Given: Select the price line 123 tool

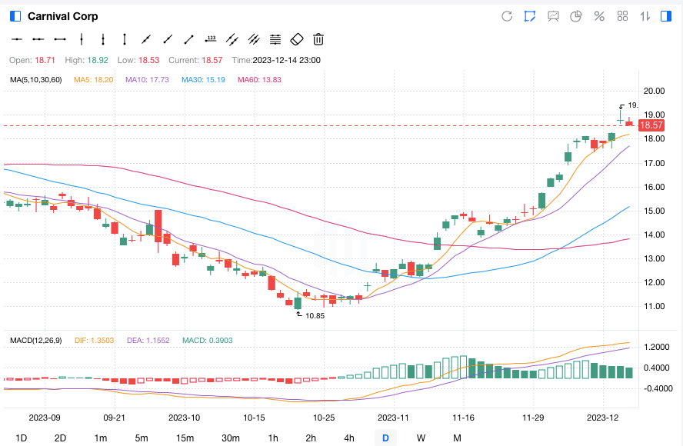Looking at the screenshot, I should [x=210, y=39].
